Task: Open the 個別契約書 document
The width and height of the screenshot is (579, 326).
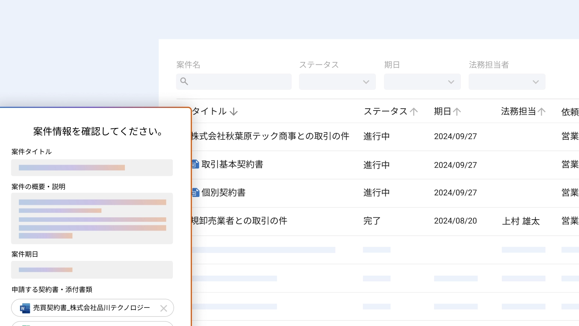Action: click(x=223, y=193)
